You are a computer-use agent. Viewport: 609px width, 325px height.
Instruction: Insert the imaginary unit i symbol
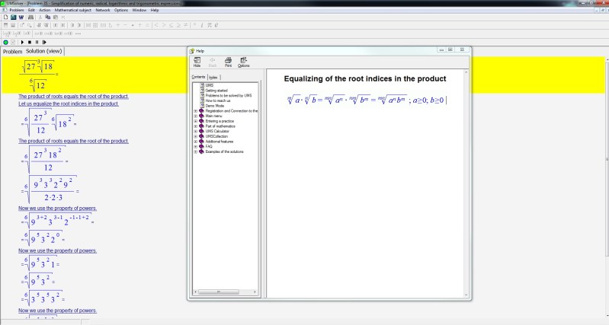coord(201,25)
